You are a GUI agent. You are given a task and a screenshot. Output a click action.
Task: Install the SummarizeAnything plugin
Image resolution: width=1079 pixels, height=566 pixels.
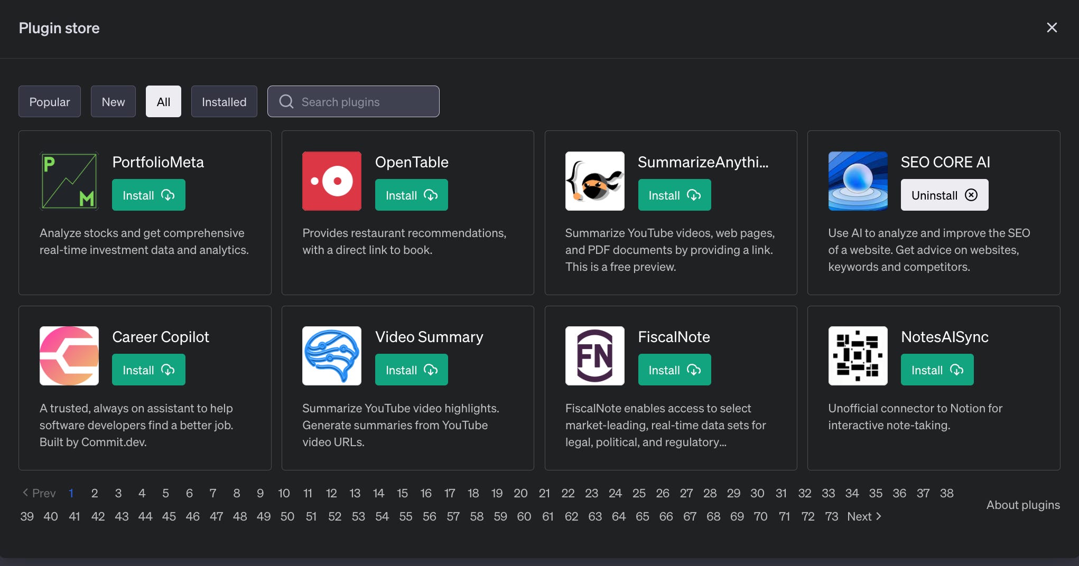click(x=675, y=195)
